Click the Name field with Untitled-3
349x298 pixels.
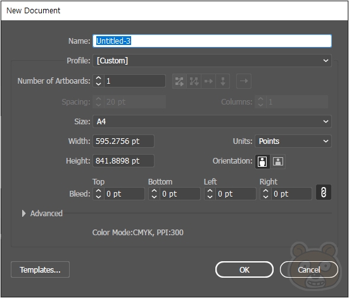click(x=212, y=41)
